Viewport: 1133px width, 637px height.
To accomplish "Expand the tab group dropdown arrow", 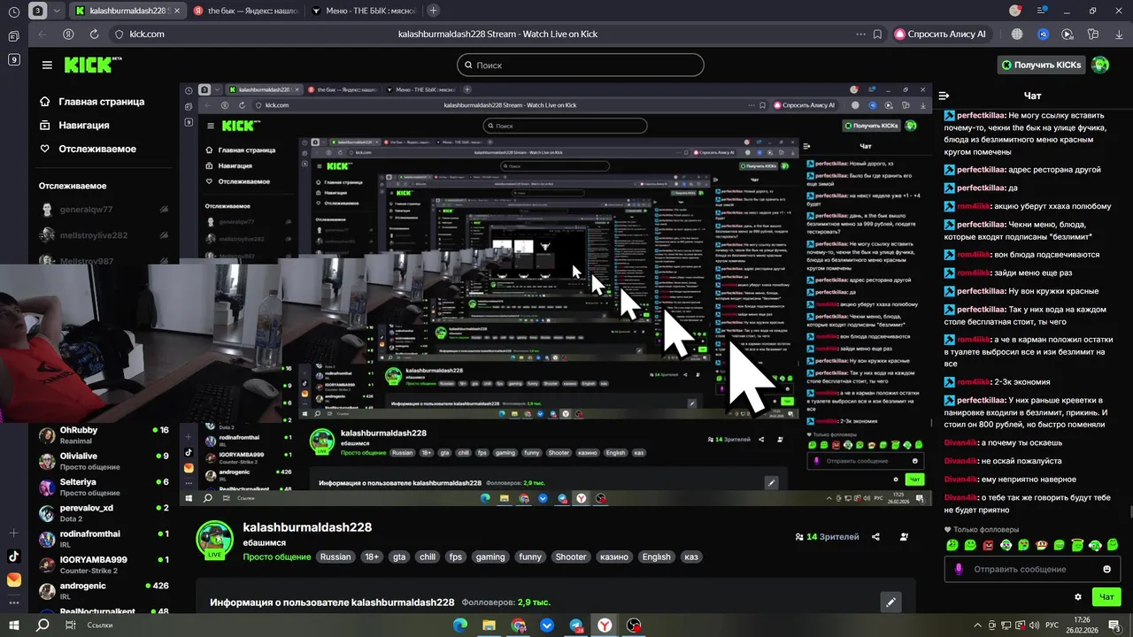I will pyautogui.click(x=58, y=11).
